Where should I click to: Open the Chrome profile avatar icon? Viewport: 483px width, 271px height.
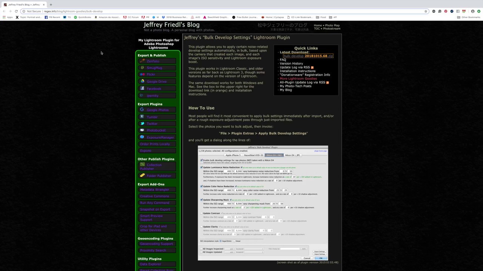click(x=473, y=11)
